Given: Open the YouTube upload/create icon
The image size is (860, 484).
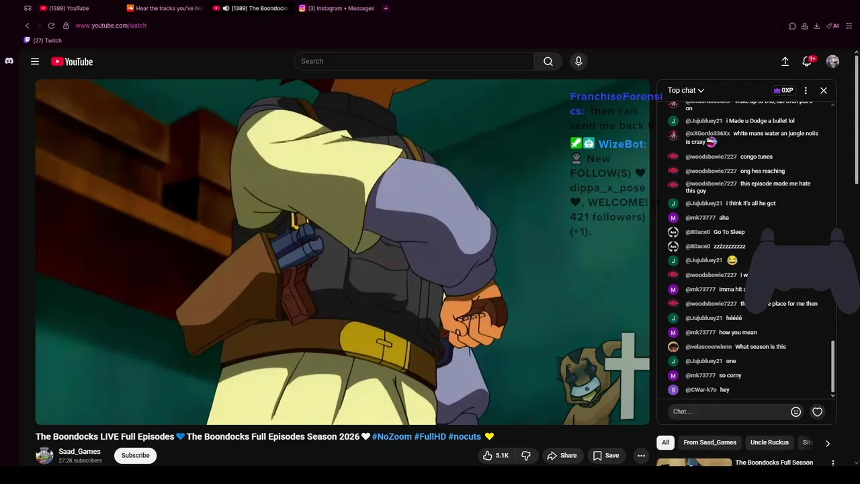Looking at the screenshot, I should 785,61.
